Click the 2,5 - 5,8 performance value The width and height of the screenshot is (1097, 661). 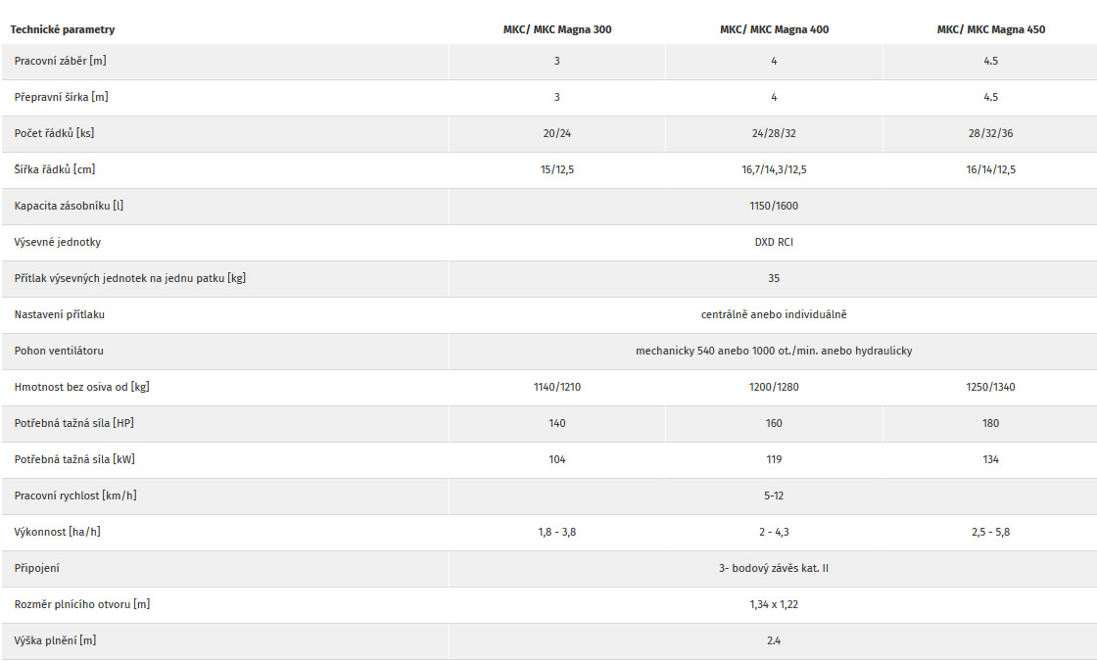point(990,533)
